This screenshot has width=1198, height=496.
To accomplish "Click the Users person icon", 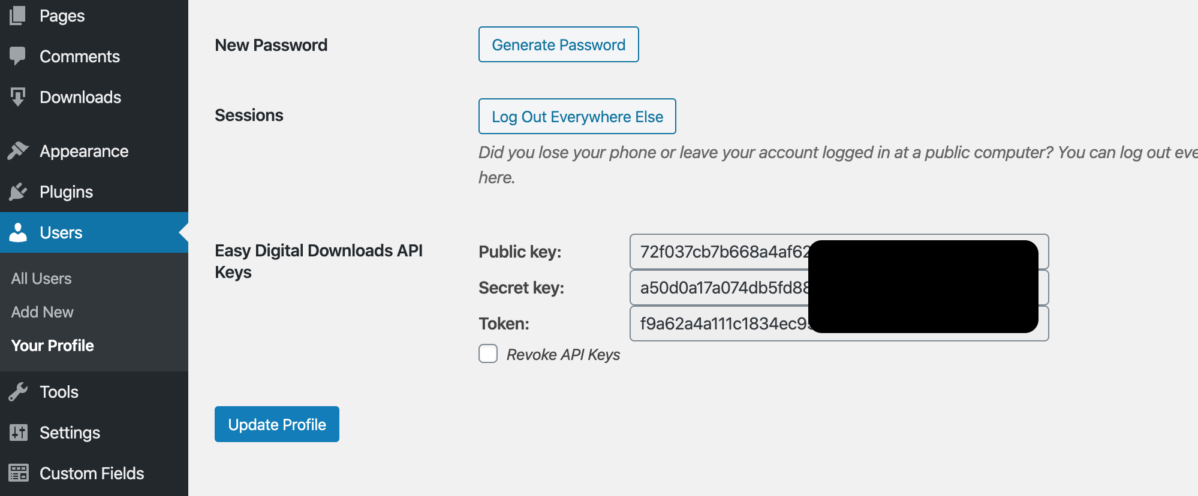I will (18, 232).
